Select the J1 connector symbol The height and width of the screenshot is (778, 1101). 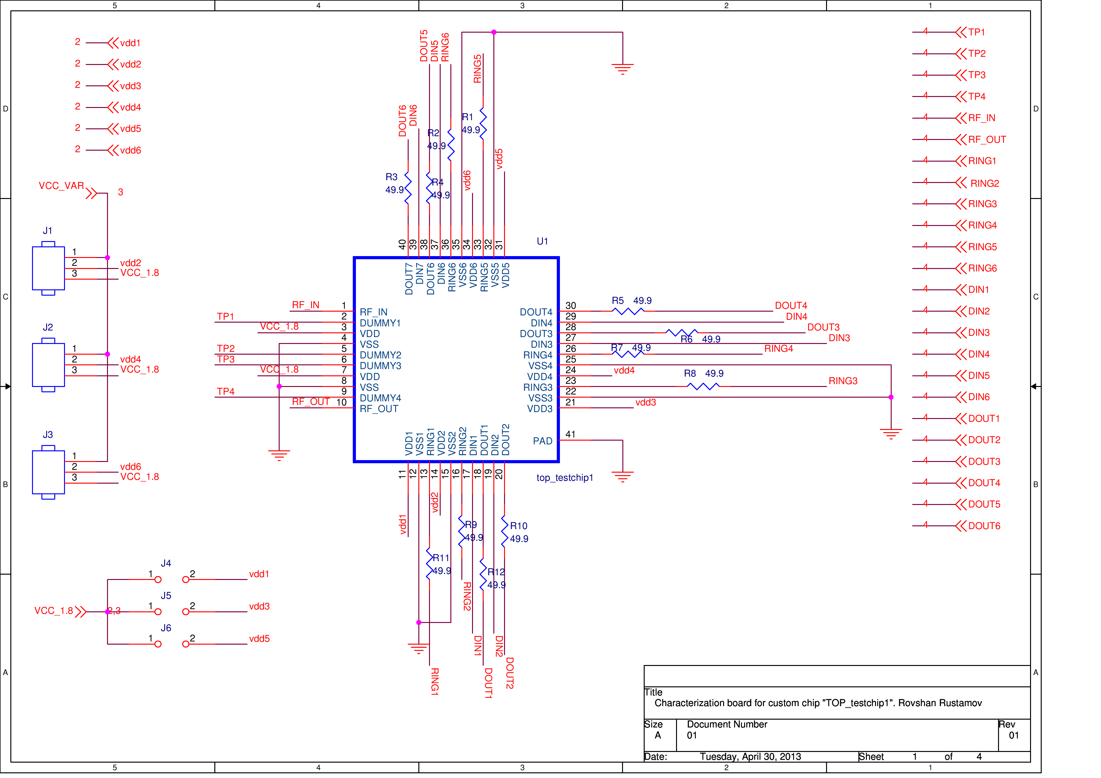tap(48, 268)
